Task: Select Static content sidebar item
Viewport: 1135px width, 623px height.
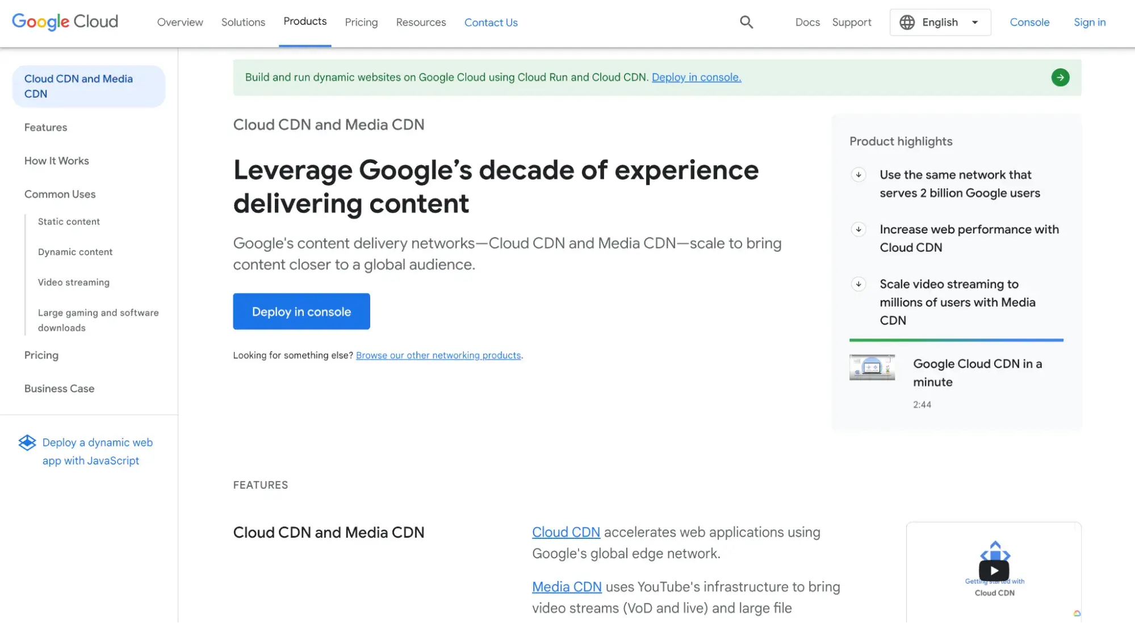Action: [x=68, y=221]
